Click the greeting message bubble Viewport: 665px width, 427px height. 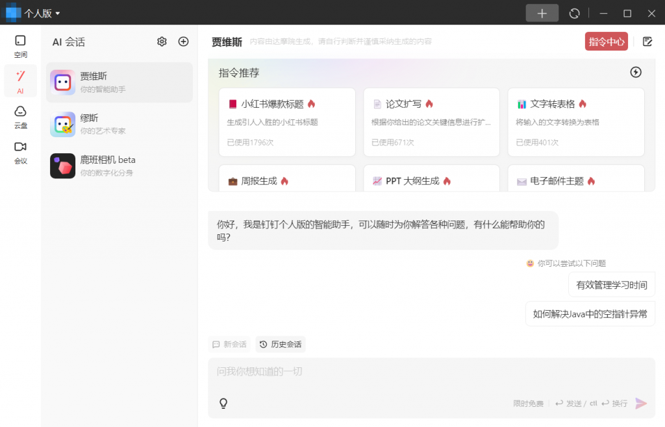click(x=383, y=230)
